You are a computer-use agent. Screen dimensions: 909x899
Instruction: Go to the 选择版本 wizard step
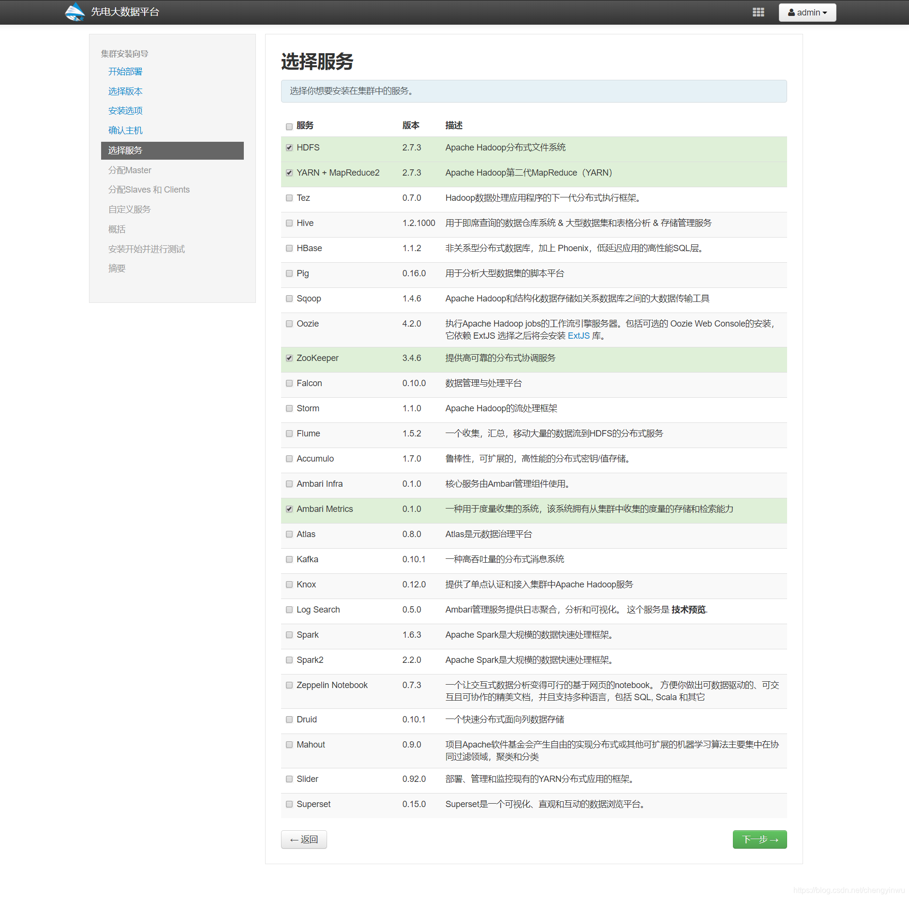click(125, 91)
